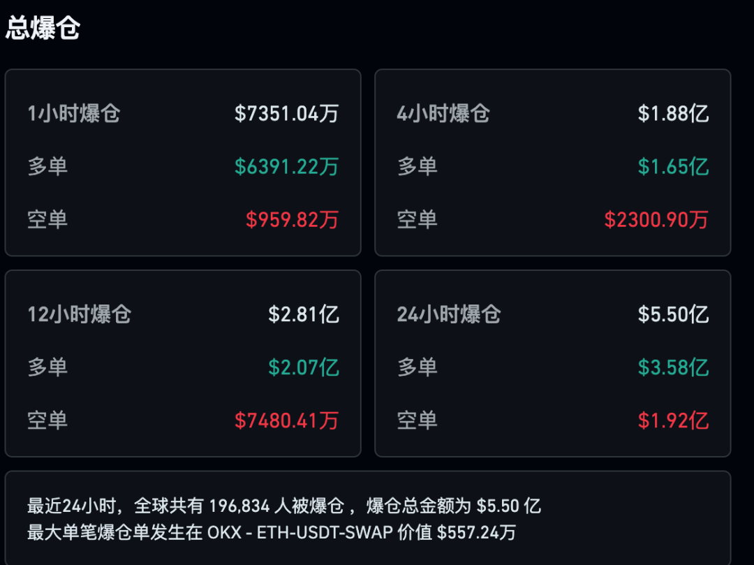Click the red $2300.90万 short value
The width and height of the screenshot is (754, 565).
[656, 219]
